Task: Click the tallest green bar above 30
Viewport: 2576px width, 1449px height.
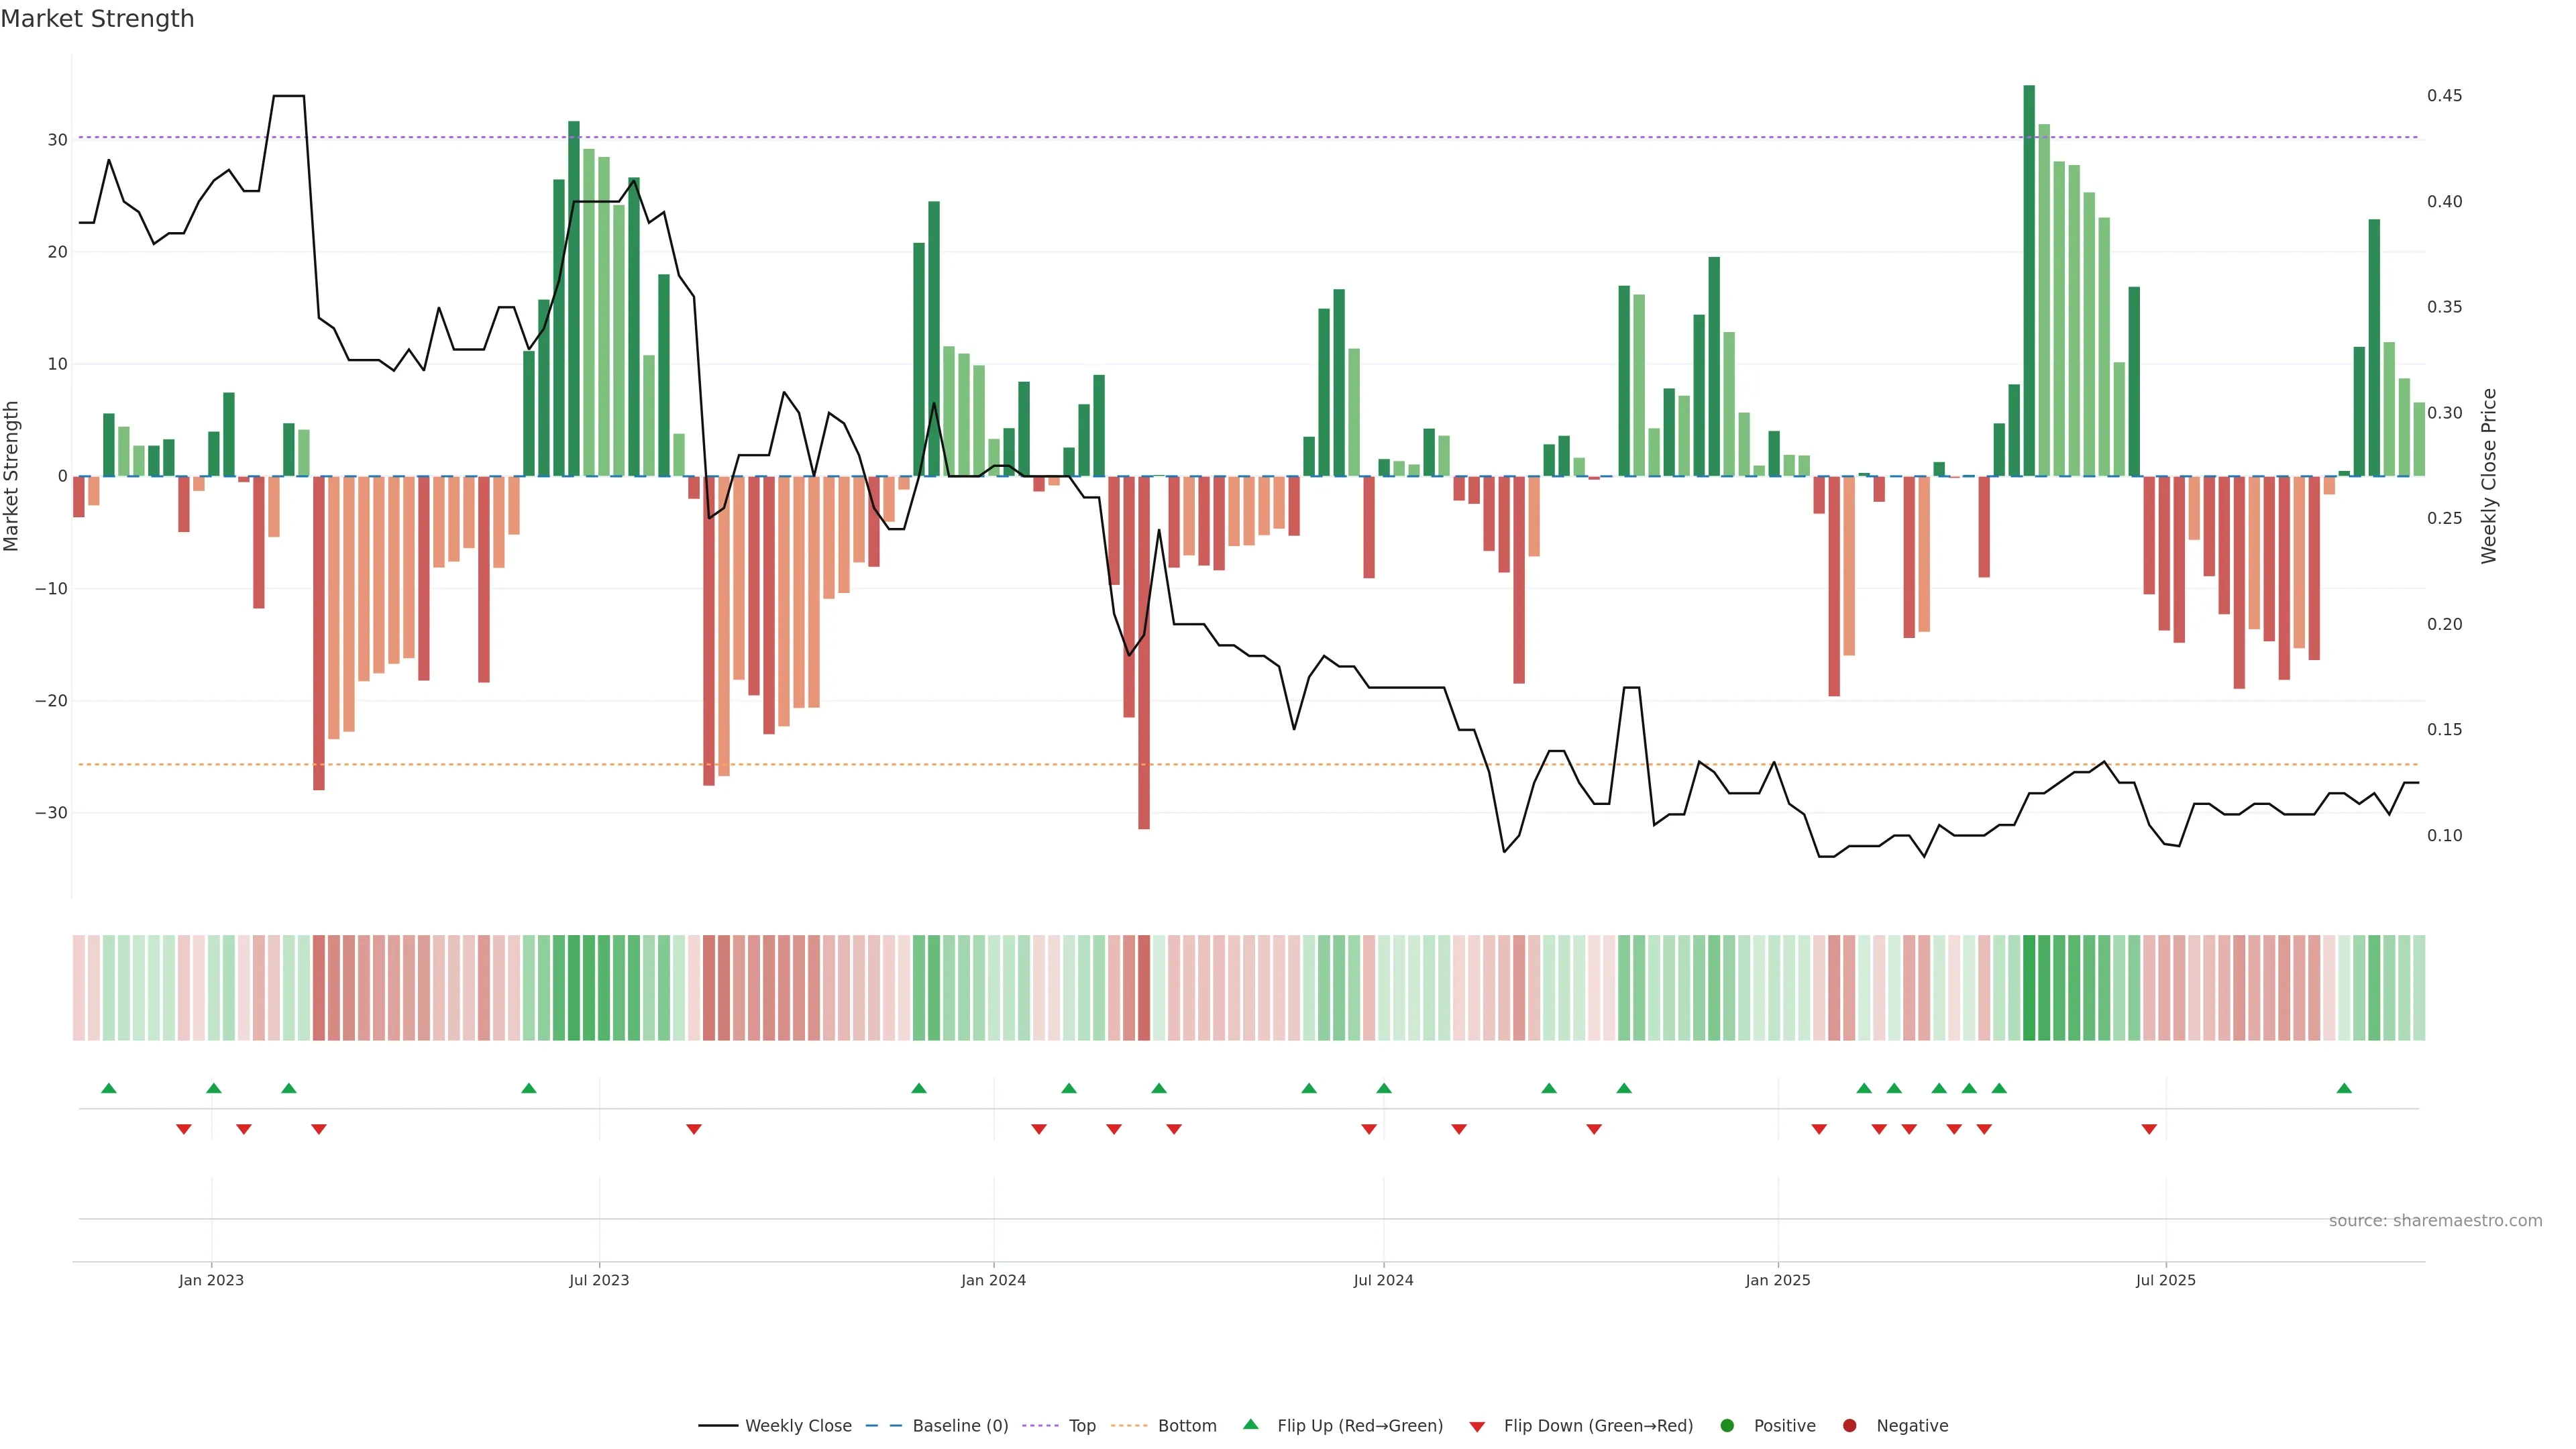Action: [x=2029, y=280]
